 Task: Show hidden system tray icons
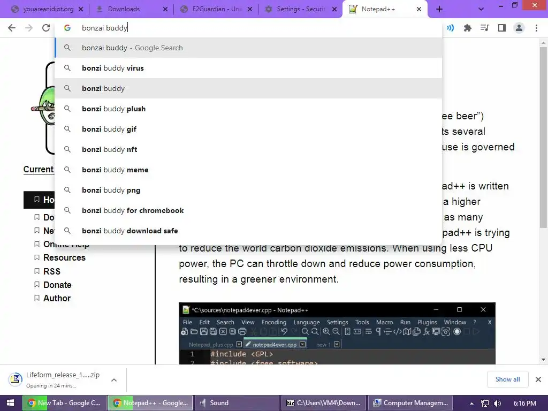pos(471,404)
